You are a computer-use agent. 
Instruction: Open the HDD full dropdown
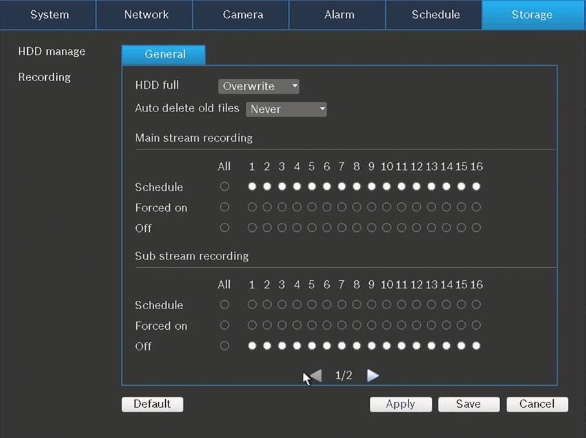click(259, 86)
